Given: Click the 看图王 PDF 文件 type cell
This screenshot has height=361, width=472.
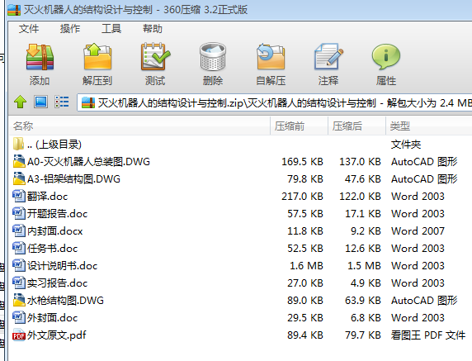Looking at the screenshot, I should click(x=428, y=335).
